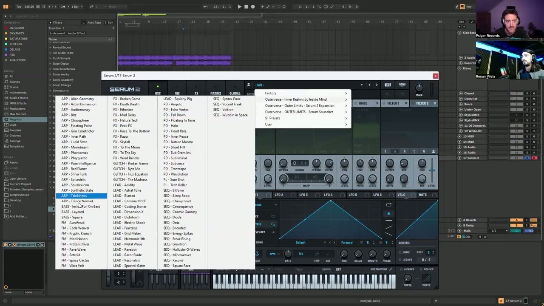Go to previous Serum preset arrow

(369, 85)
